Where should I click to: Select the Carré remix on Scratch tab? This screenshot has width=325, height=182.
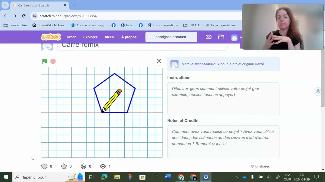click(x=39, y=5)
